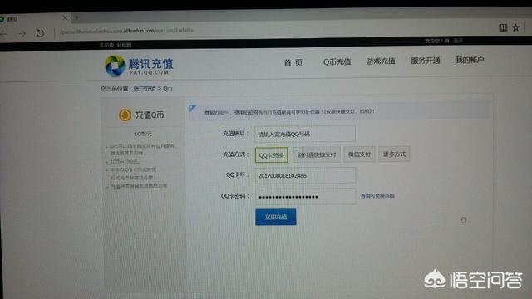Select the QQ卡兑换 payment method
The height and width of the screenshot is (299, 532).
coord(271,155)
